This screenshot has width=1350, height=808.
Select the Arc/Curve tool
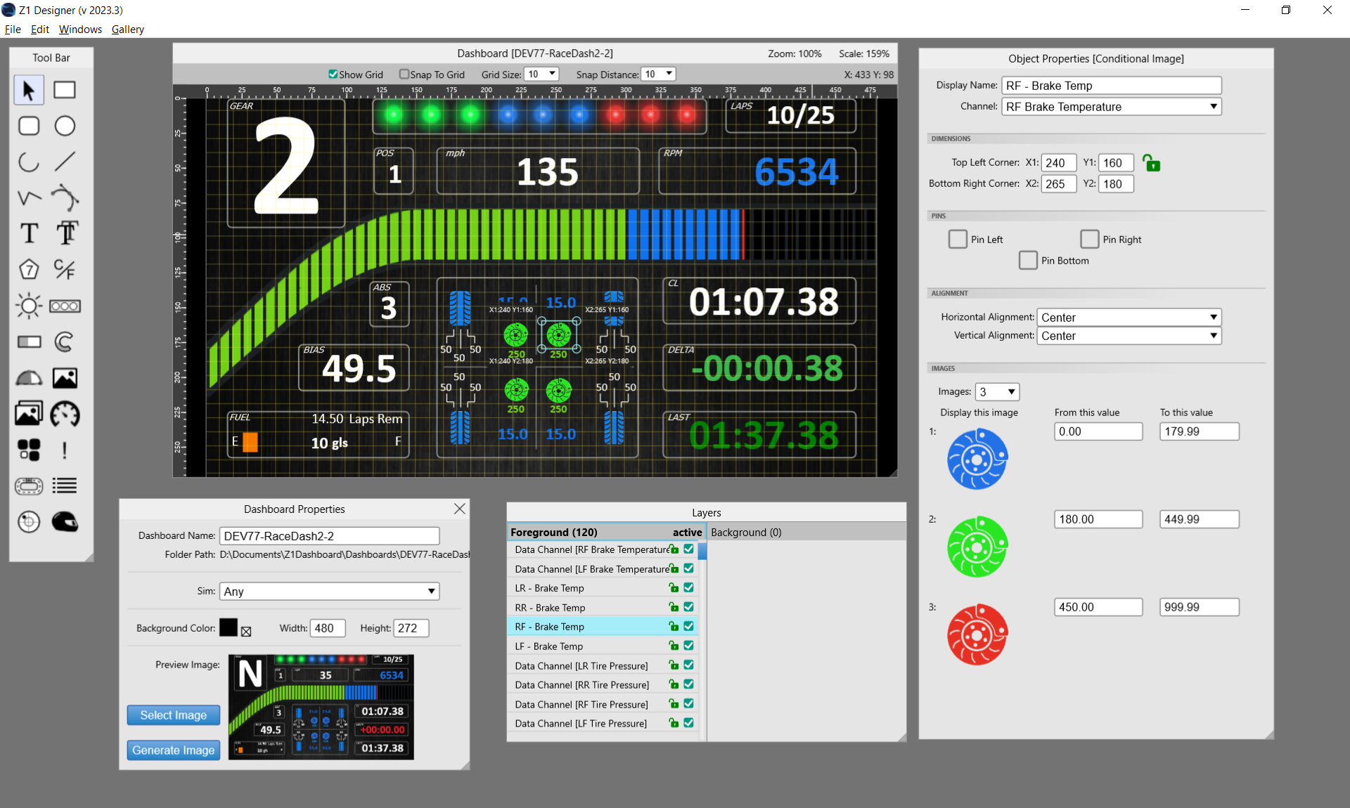click(29, 161)
